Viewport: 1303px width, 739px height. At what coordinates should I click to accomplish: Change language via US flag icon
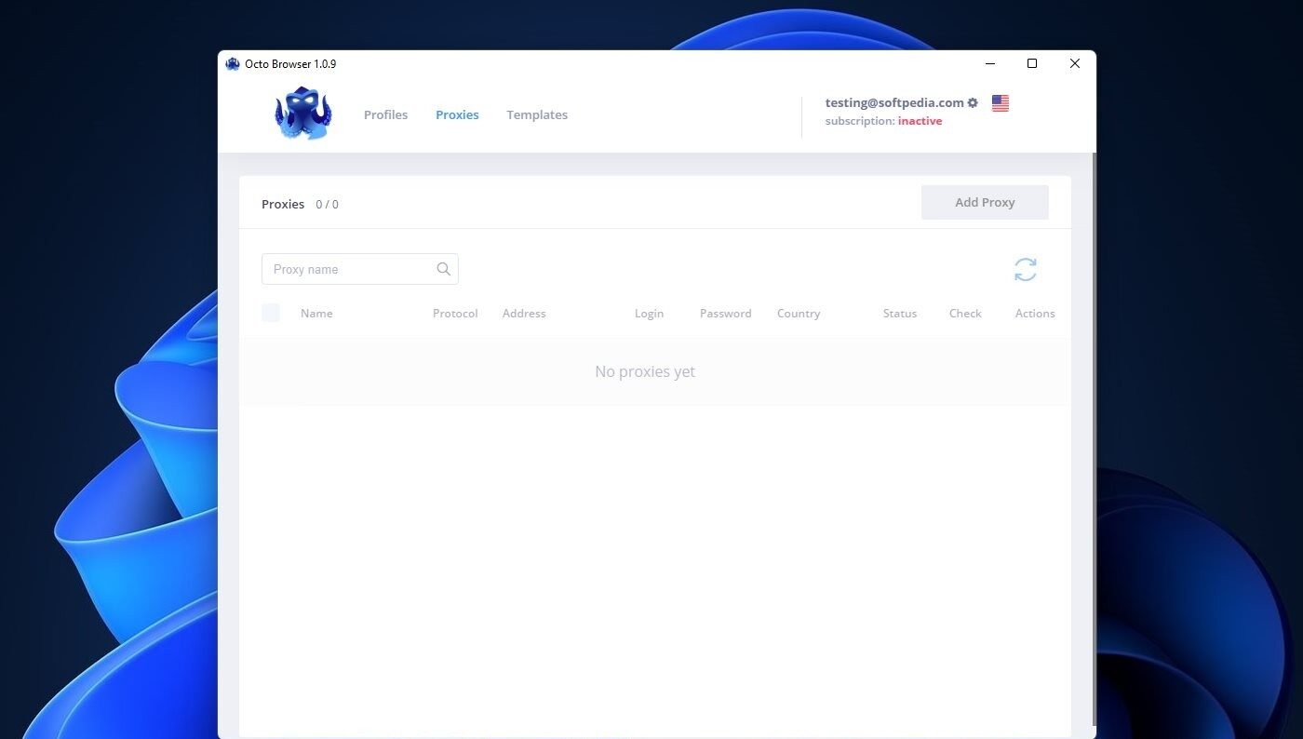1001,103
